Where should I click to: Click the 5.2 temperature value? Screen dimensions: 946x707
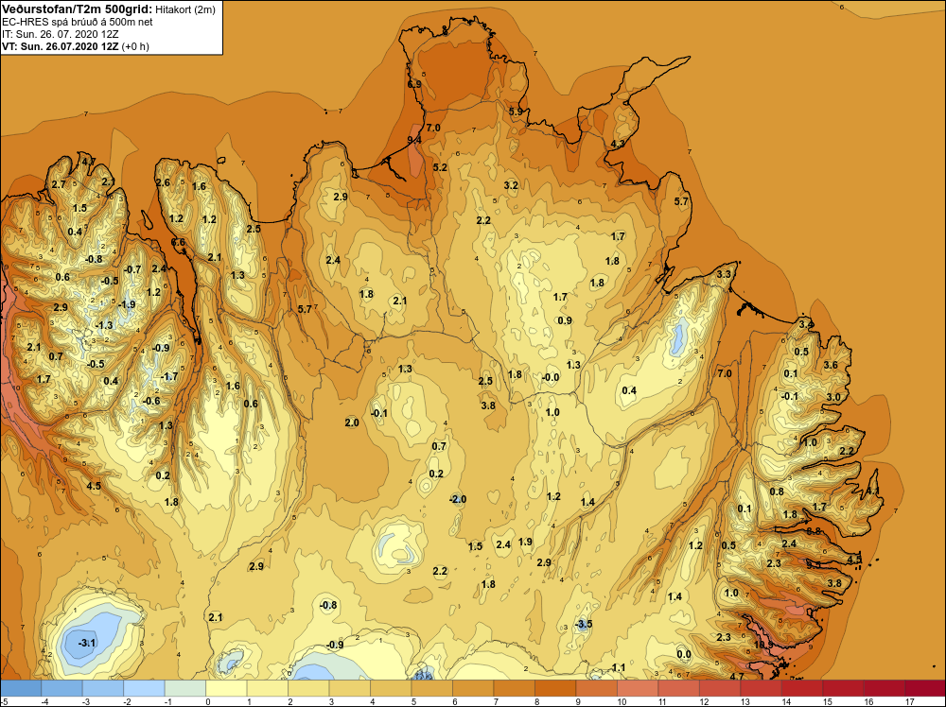441,167
